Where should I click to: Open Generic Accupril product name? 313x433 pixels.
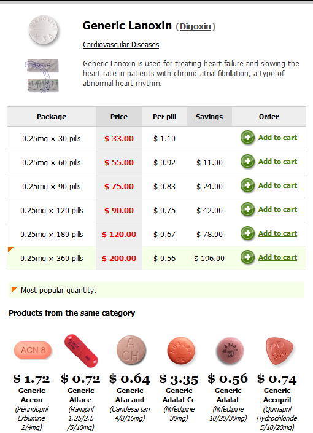[x=277, y=395]
